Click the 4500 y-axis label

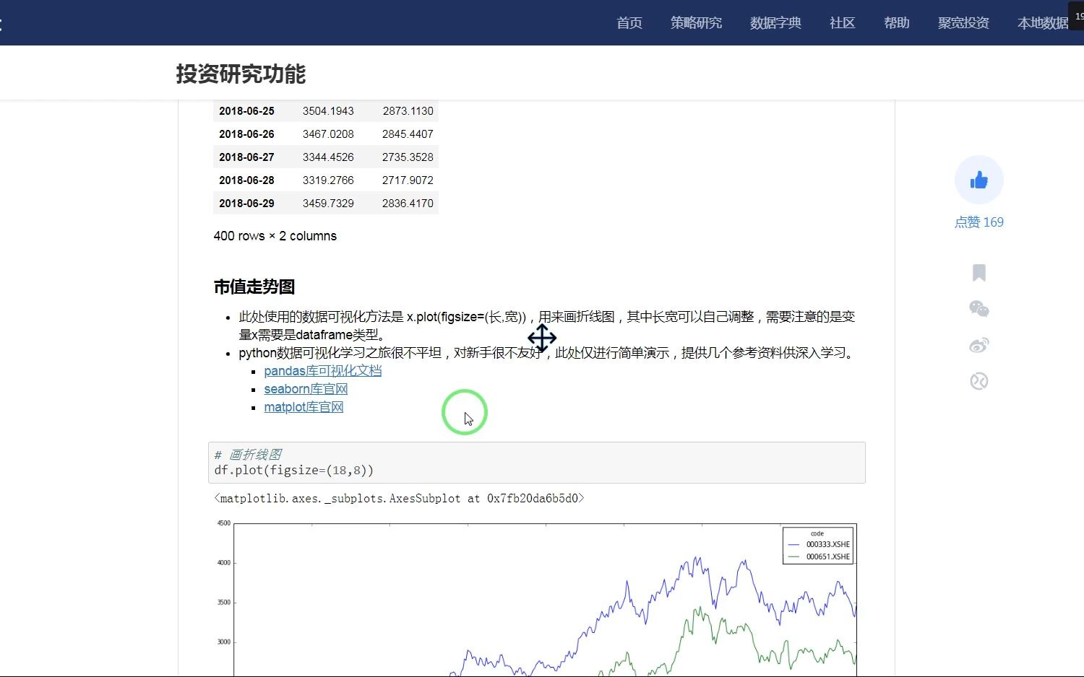(224, 523)
